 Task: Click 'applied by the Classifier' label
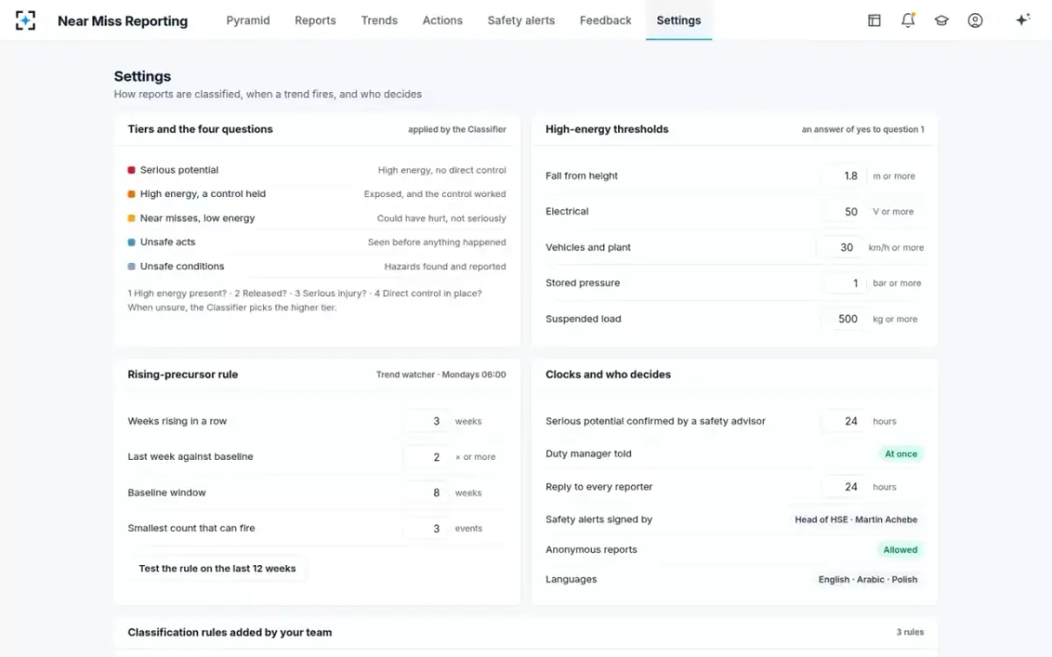tap(457, 130)
